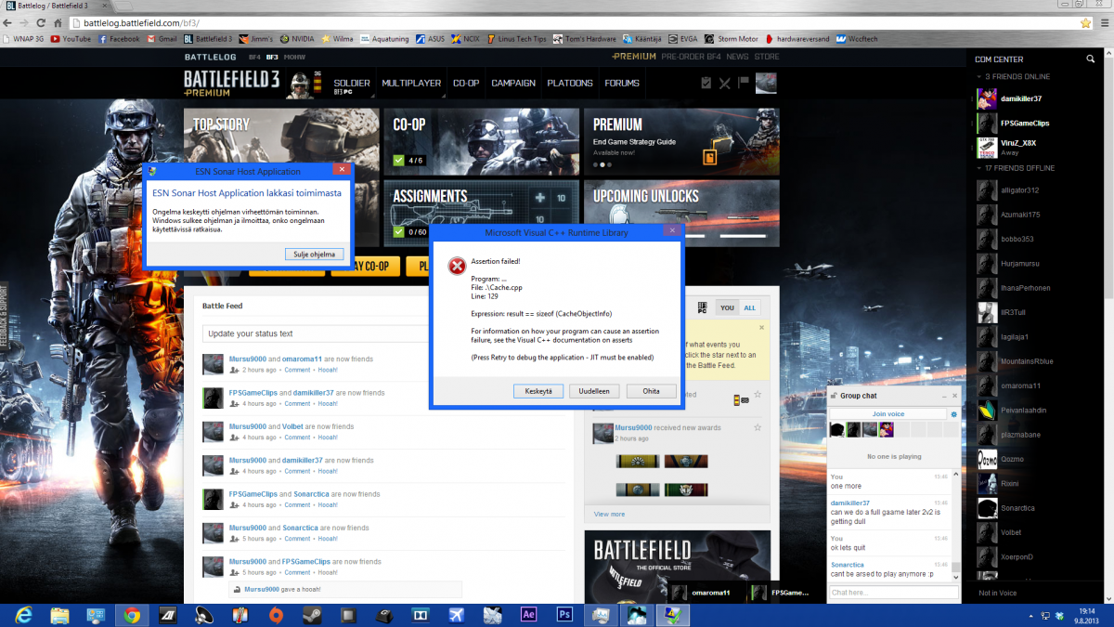The width and height of the screenshot is (1114, 627).
Task: Star the Mursu9000 received new awards event
Action: (x=758, y=427)
